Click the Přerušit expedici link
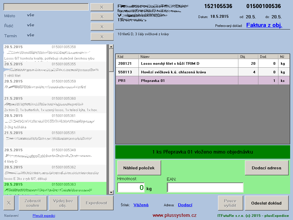The image size is (293, 220). point(44,216)
